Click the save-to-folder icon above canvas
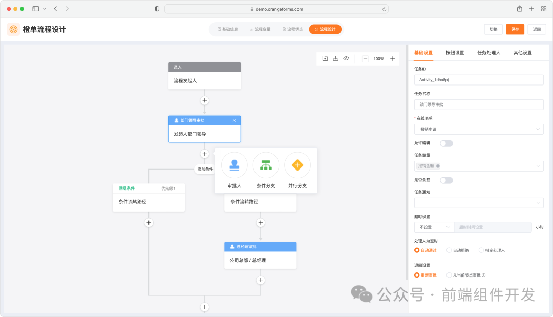Screen dimensions: 553x317 click(x=325, y=58)
